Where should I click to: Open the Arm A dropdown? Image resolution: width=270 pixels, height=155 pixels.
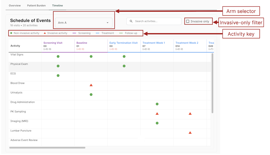click(x=84, y=23)
